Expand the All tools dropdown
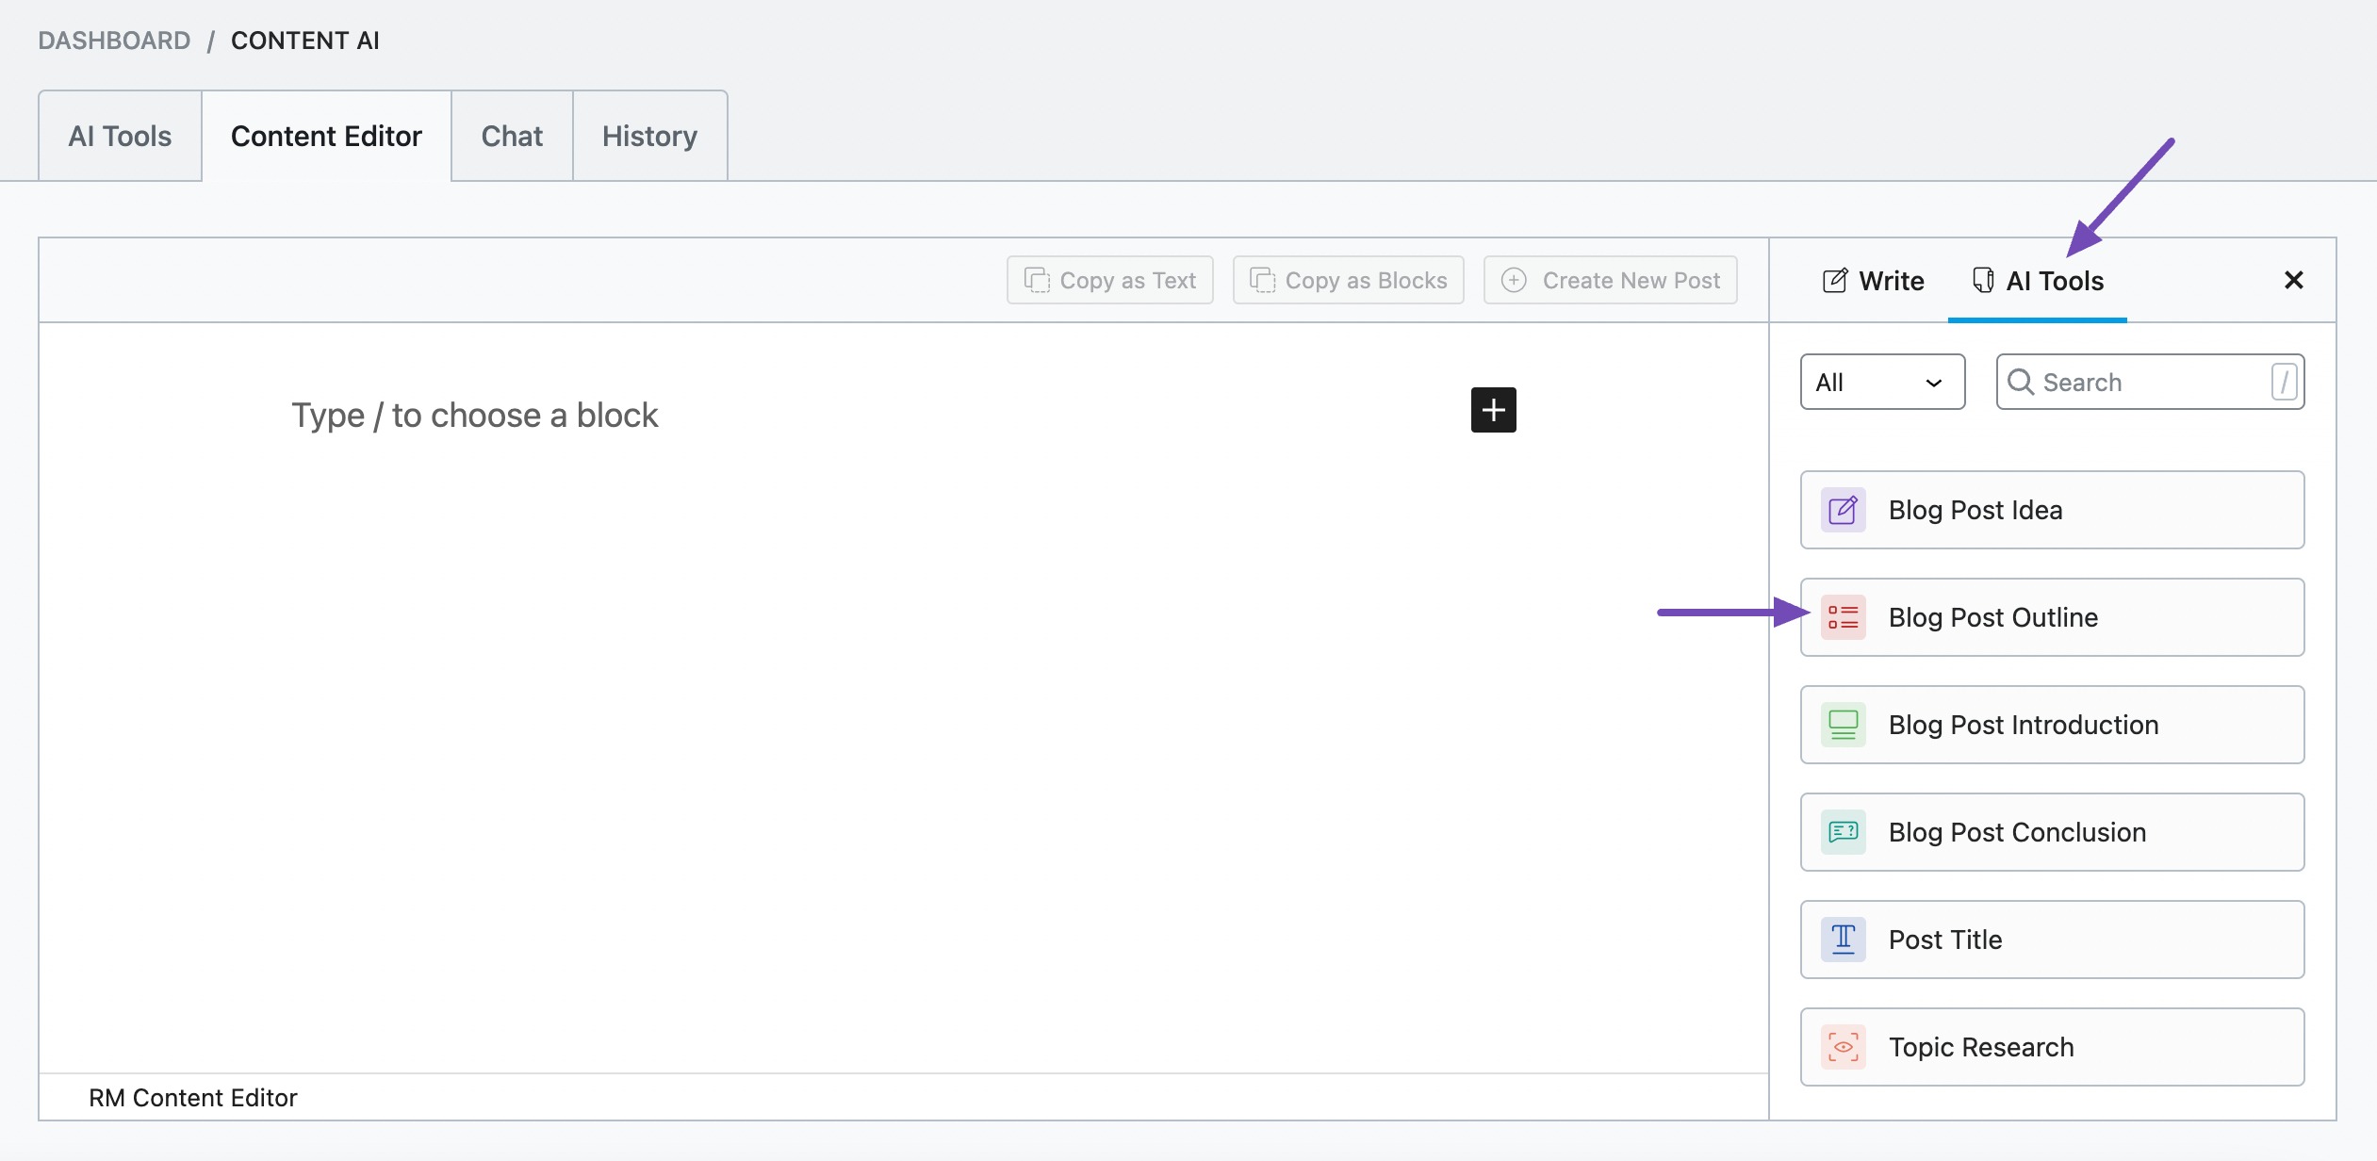 (x=1878, y=382)
